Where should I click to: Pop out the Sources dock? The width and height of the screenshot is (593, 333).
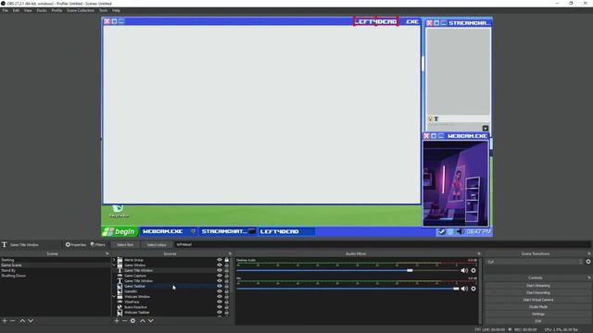point(230,253)
